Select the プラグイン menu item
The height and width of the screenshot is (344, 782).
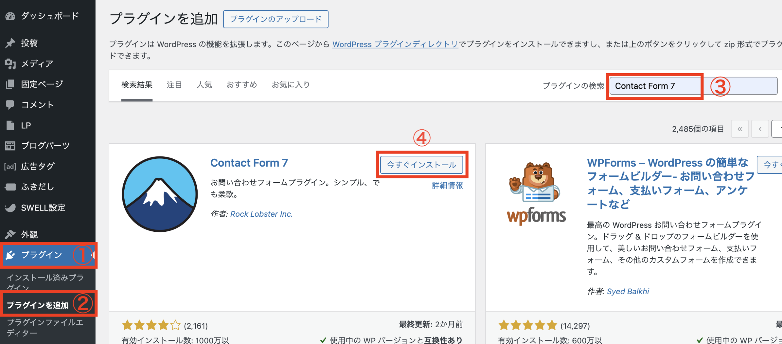[x=48, y=255]
